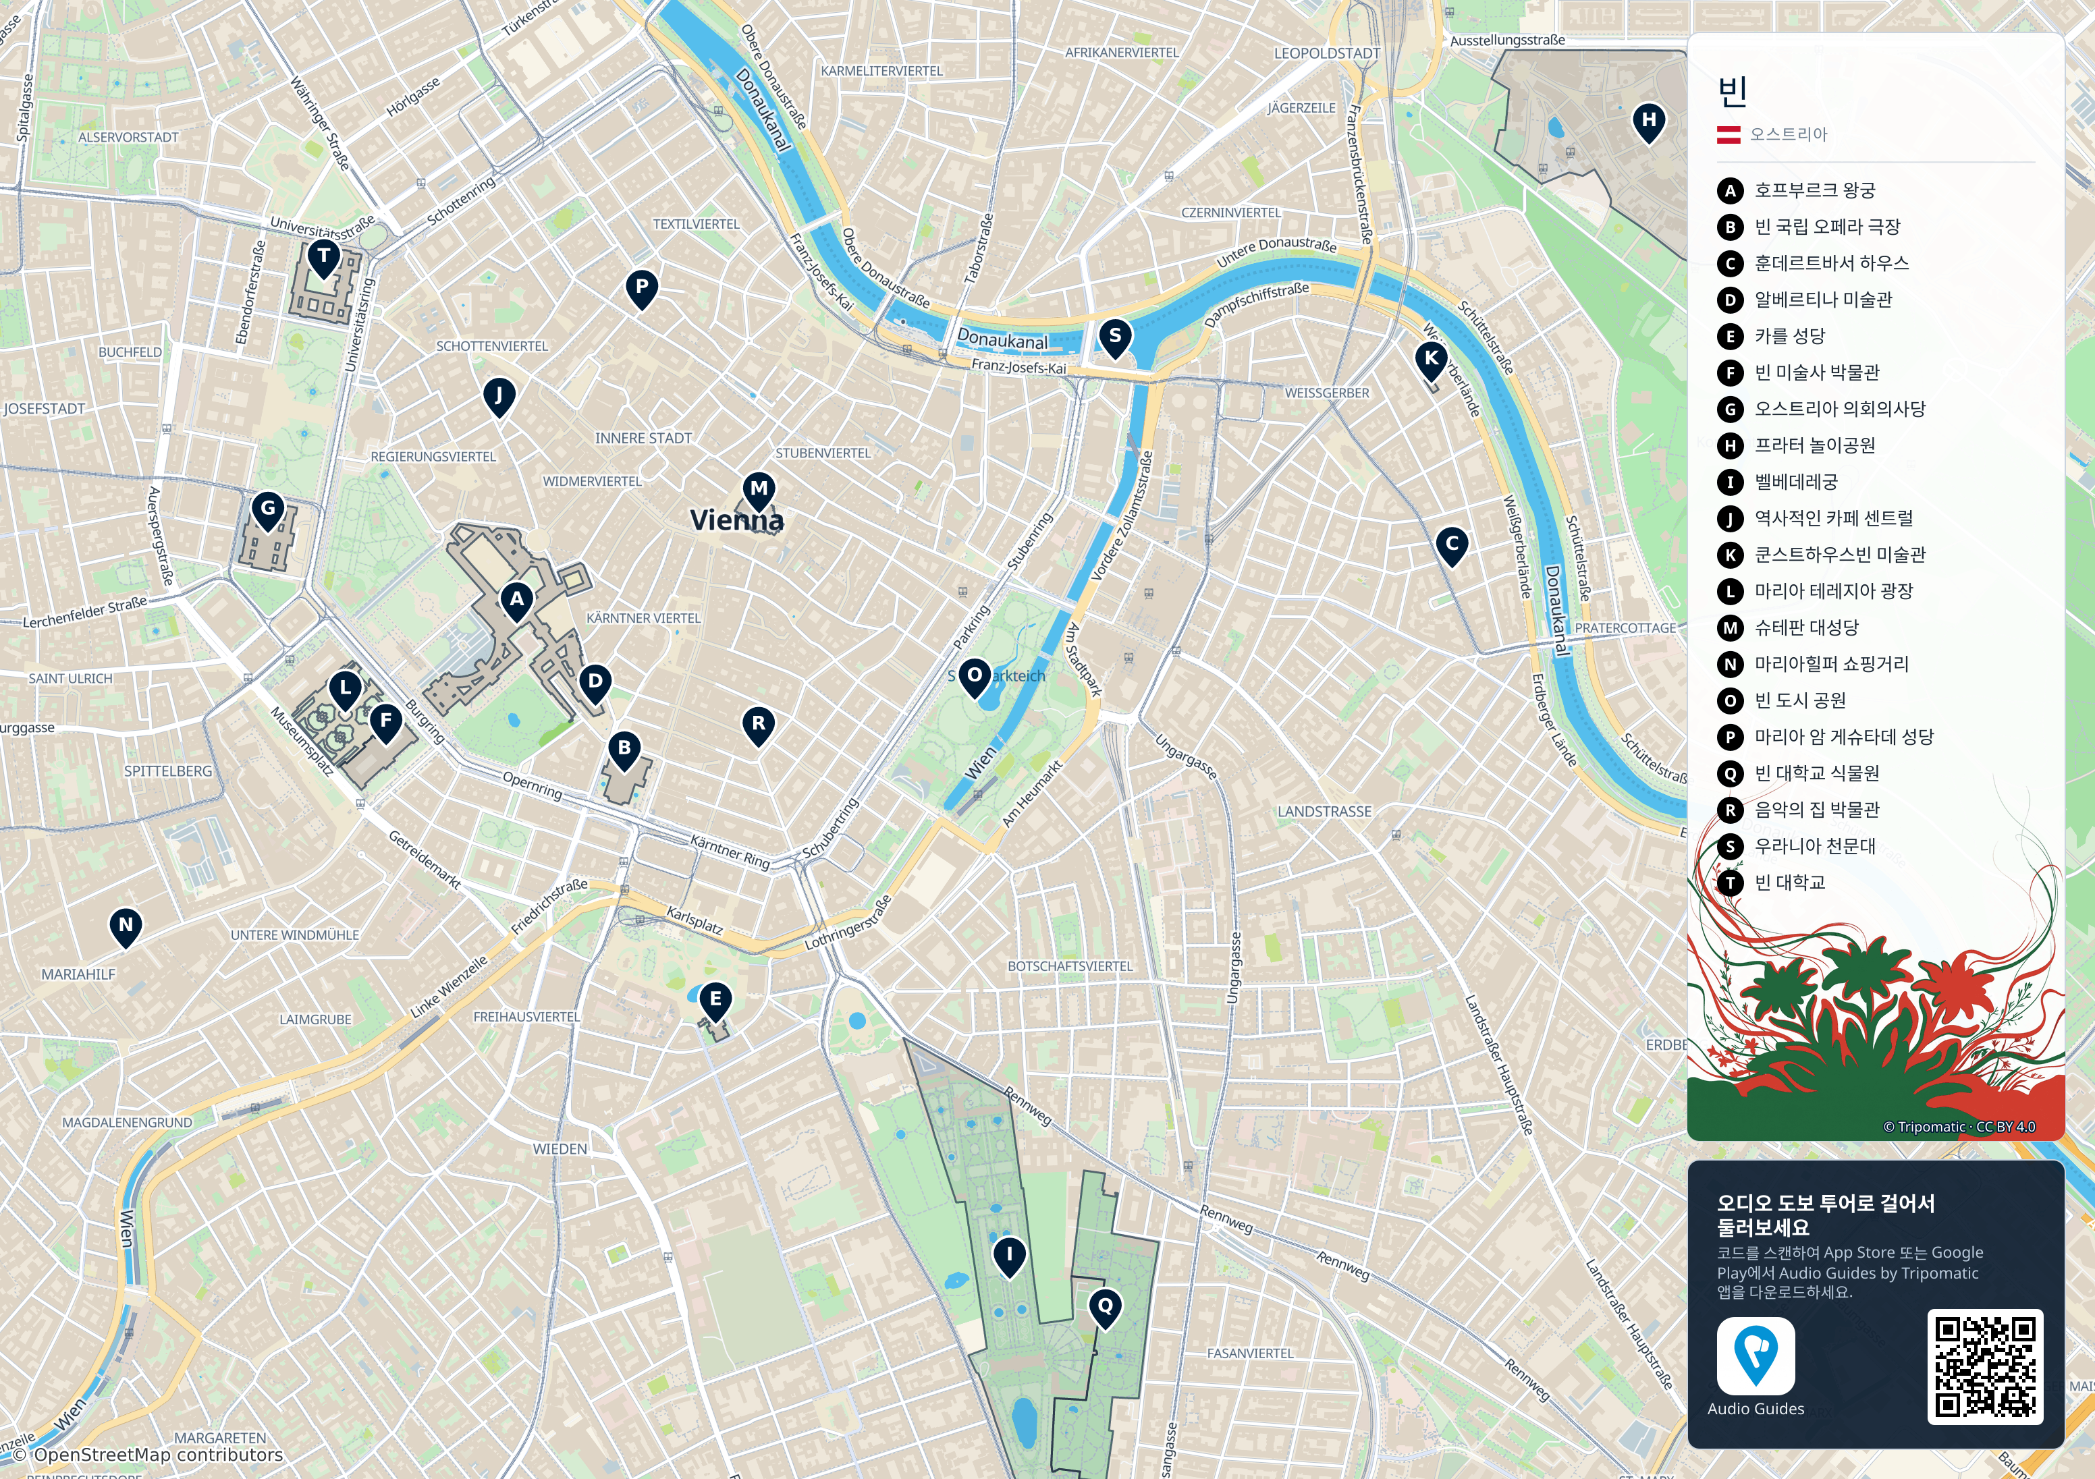The image size is (2095, 1479).
Task: Click the INNERE STADT district label
Action: tap(643, 439)
